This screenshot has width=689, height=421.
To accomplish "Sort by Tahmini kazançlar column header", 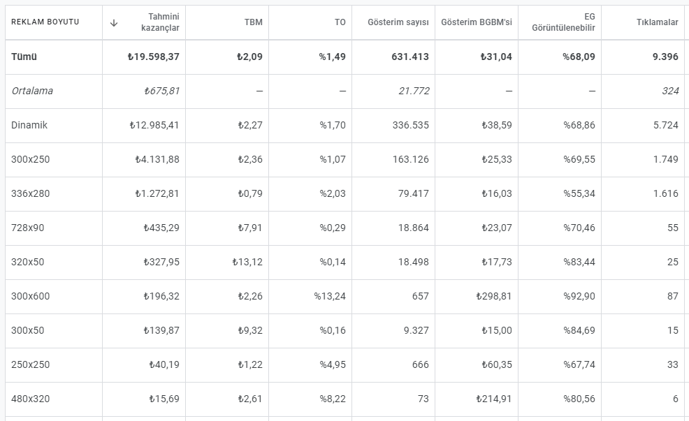I will coord(160,22).
